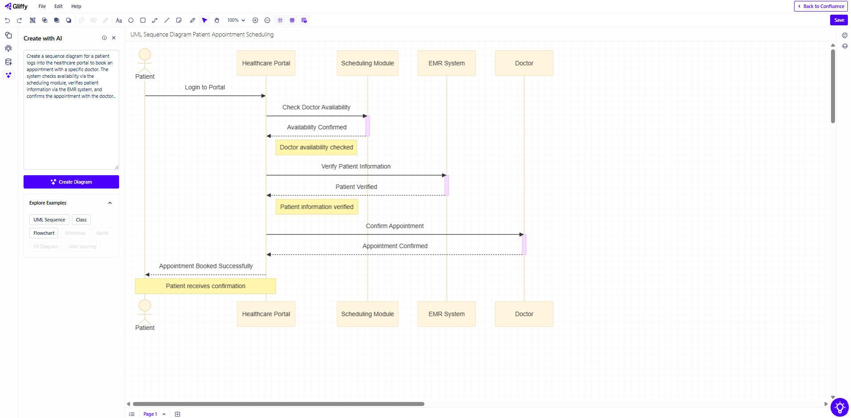Select the Sticky note tool
The height and width of the screenshot is (418, 851).
pyautogui.click(x=179, y=20)
